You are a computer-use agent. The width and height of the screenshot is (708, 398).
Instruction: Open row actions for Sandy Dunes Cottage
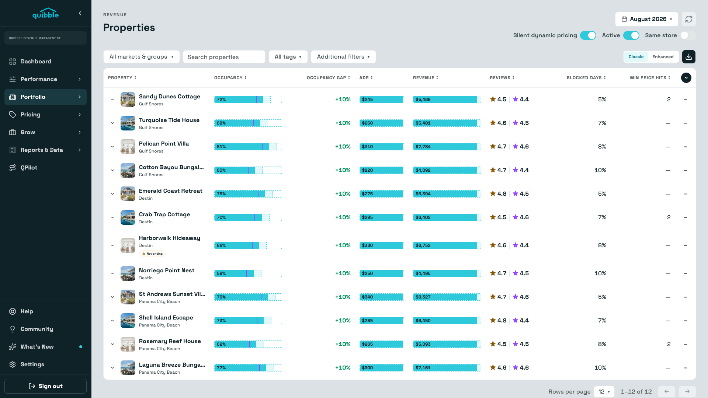pos(686,99)
